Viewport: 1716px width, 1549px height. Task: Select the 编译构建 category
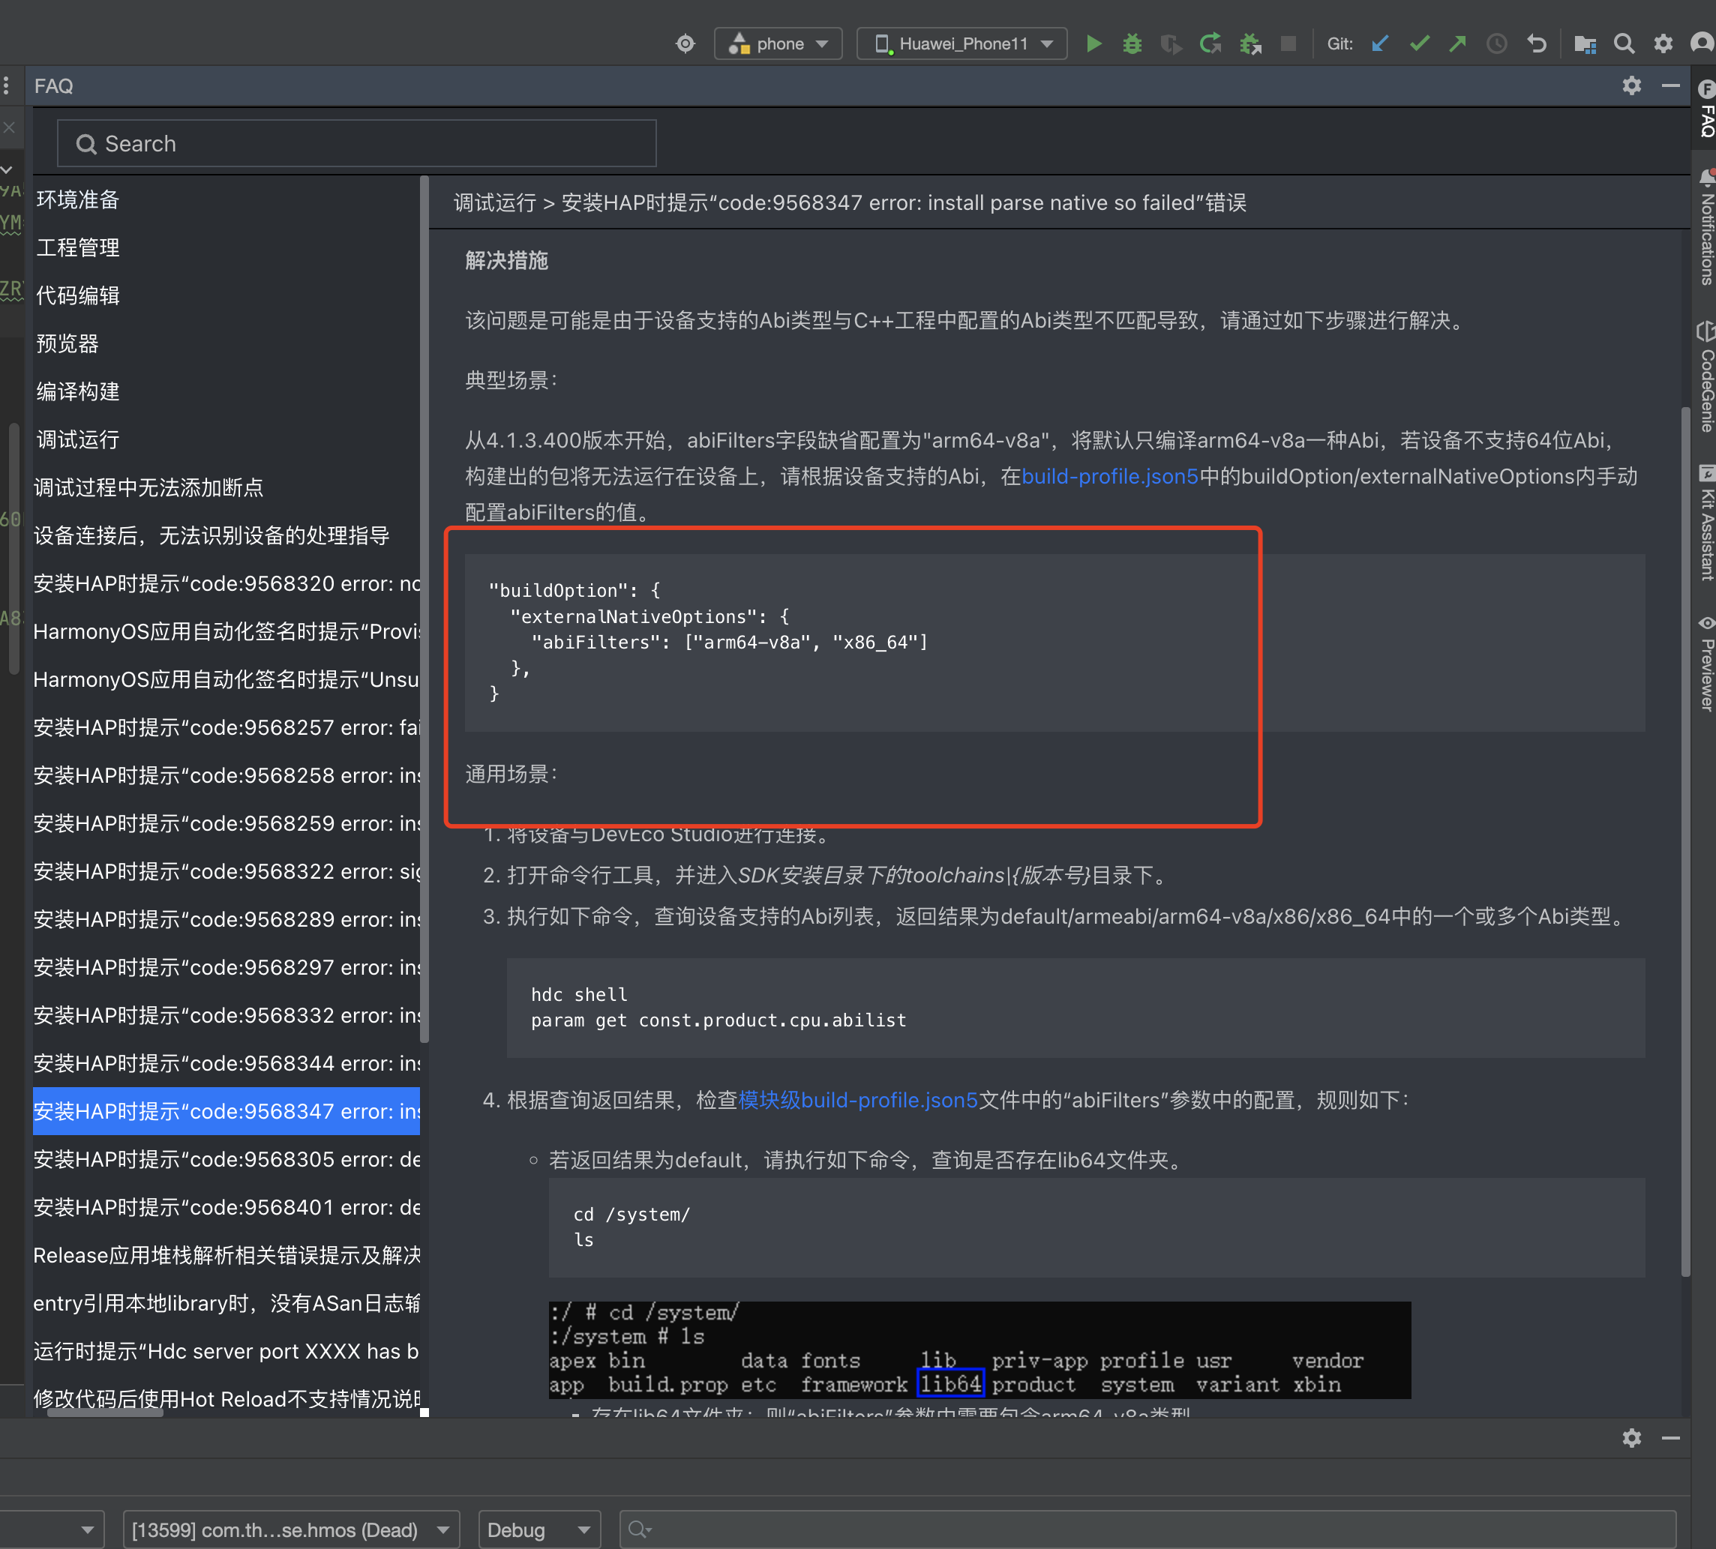77,391
